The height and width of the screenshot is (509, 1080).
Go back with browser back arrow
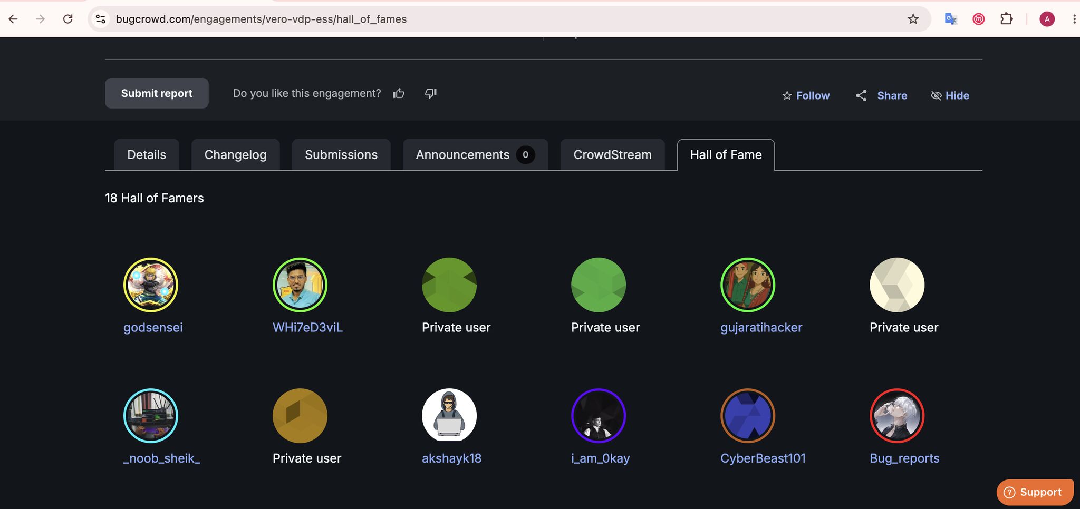14,19
